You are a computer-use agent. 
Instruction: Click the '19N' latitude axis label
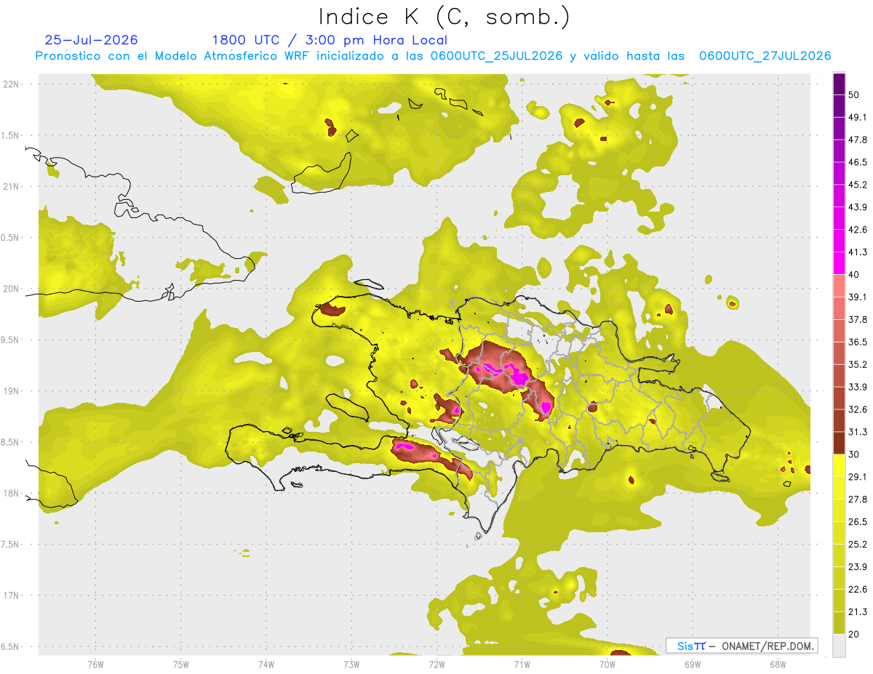[12, 391]
